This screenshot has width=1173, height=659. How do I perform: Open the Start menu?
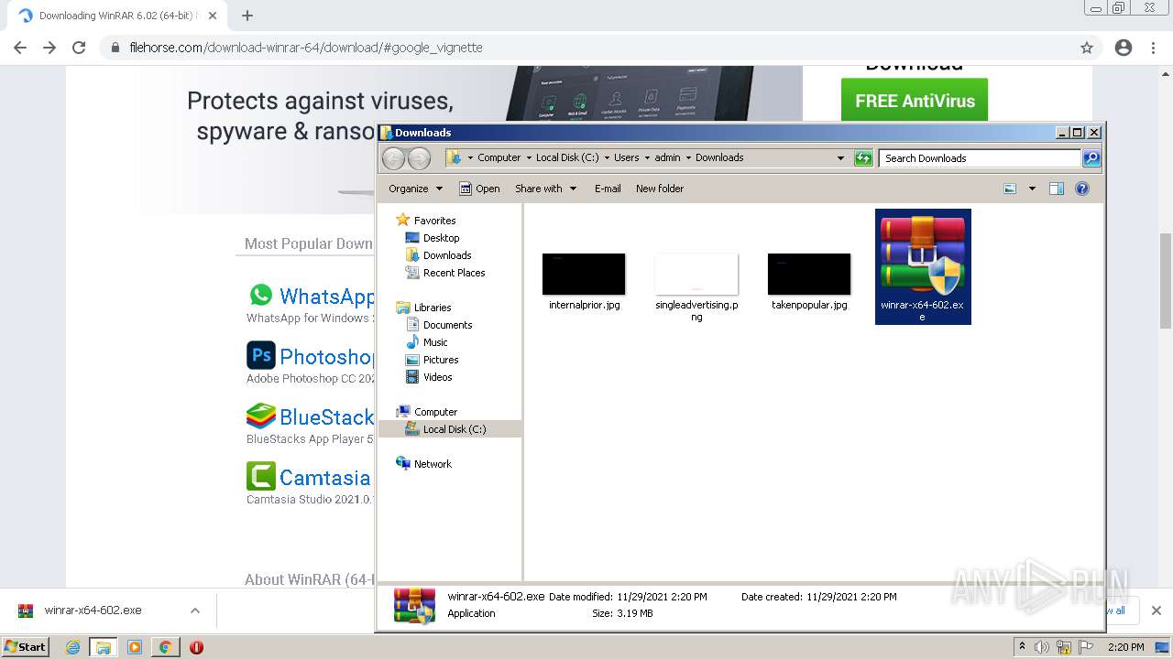pos(25,646)
